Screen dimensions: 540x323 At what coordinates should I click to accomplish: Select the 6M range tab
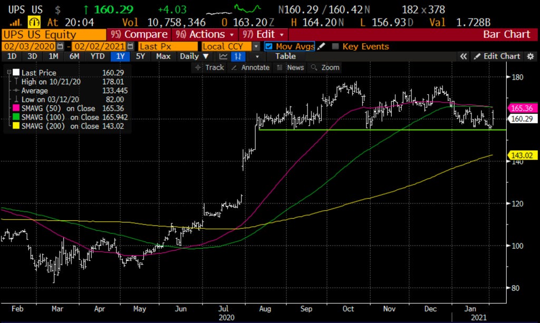click(74, 56)
